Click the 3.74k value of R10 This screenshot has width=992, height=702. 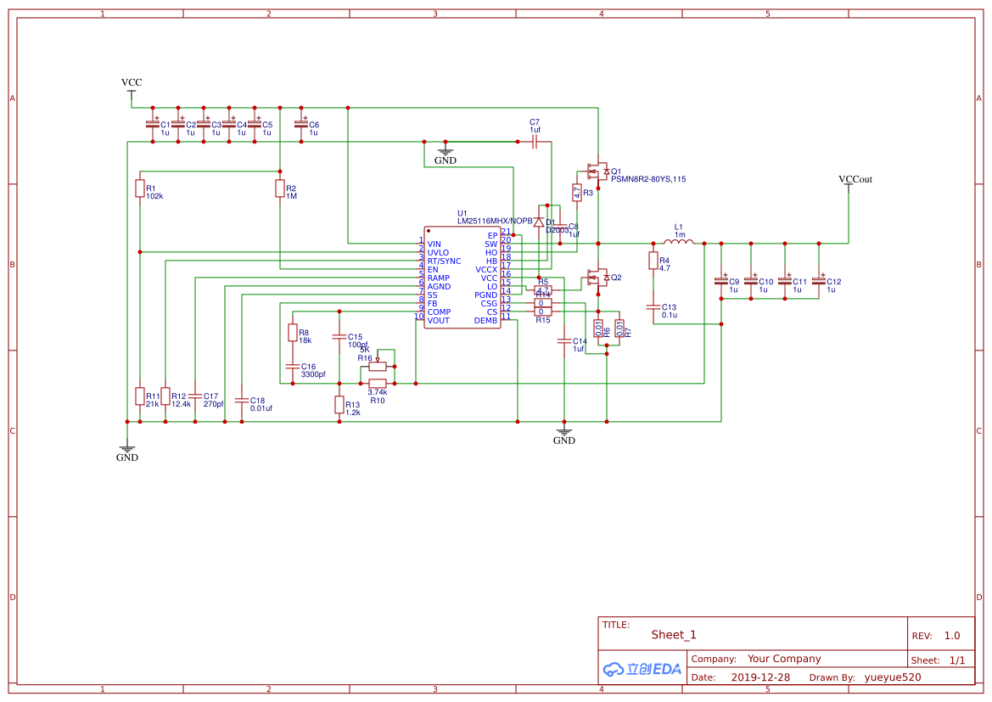tap(378, 392)
